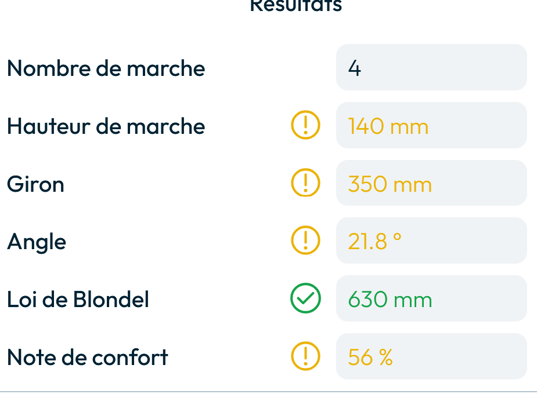Select the field showing 4 steps
Image resolution: width=537 pixels, height=394 pixels.
(431, 67)
